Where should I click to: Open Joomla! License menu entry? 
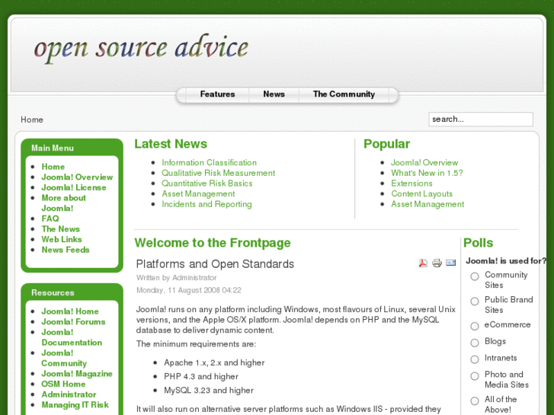(x=74, y=187)
